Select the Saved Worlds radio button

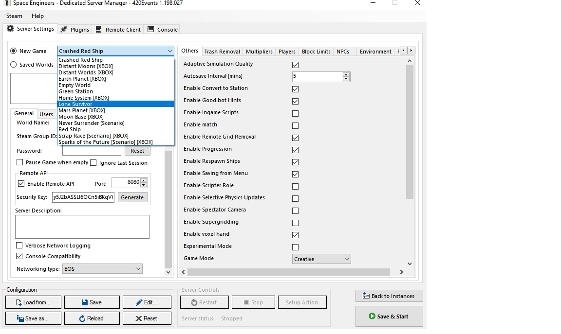[14, 65]
